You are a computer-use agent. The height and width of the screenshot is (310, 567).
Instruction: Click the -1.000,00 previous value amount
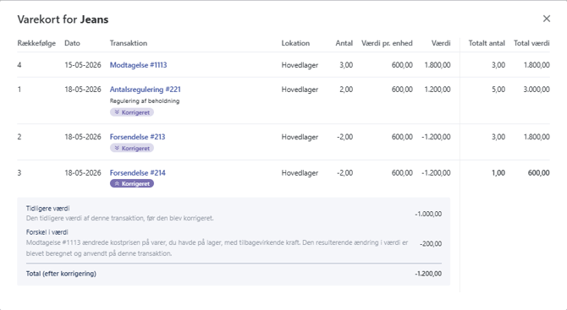pyautogui.click(x=428, y=214)
